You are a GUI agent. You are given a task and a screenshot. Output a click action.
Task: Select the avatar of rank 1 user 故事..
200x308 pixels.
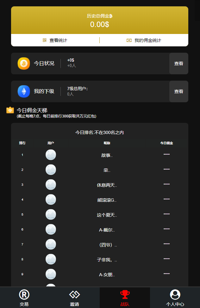click(51, 155)
